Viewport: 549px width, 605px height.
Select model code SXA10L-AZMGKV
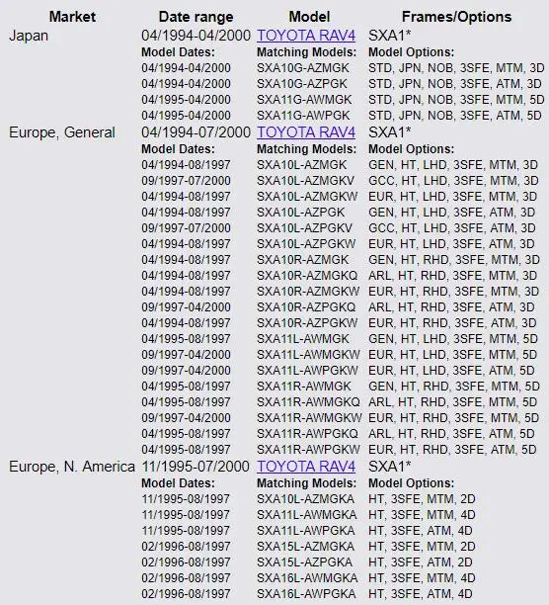305,181
